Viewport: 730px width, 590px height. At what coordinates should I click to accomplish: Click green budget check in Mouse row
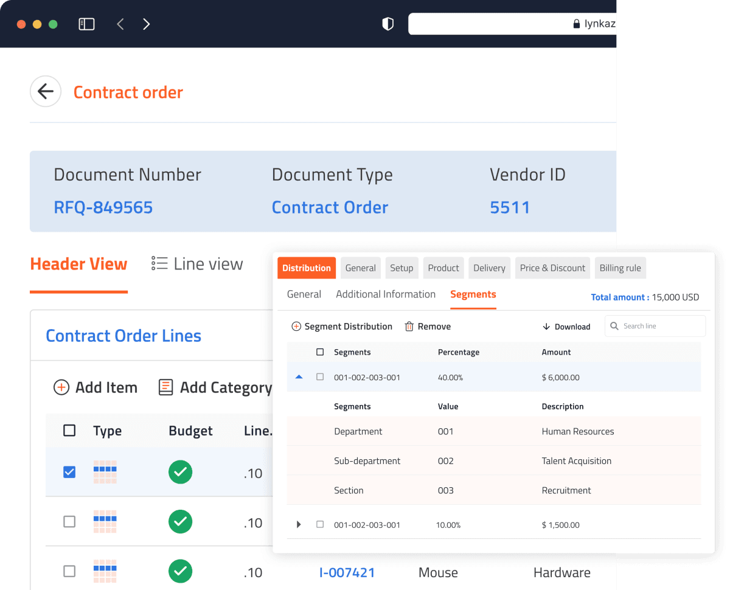[x=180, y=571]
